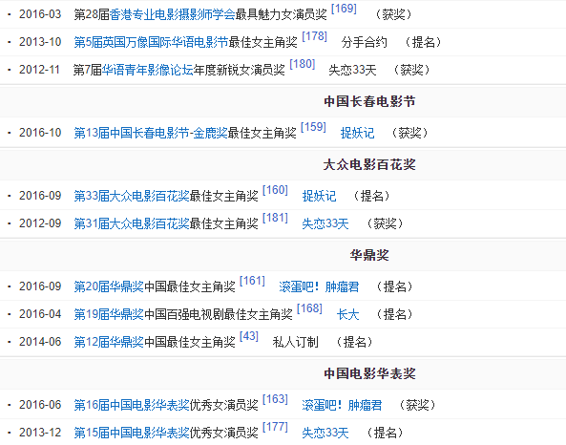The width and height of the screenshot is (566, 445).
Task: Select 最具魅力女演员奖 text
Action: pos(282,14)
